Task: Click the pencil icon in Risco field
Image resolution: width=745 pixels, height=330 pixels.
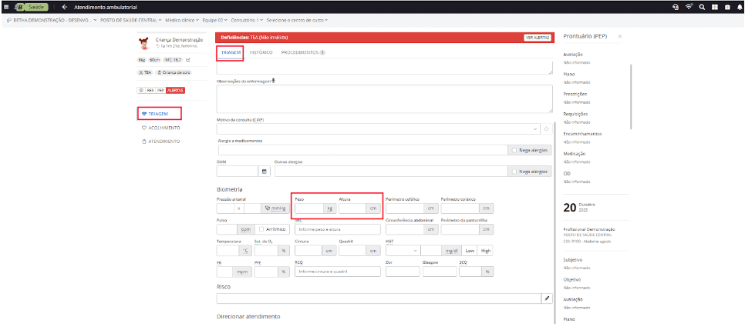Action: point(548,298)
